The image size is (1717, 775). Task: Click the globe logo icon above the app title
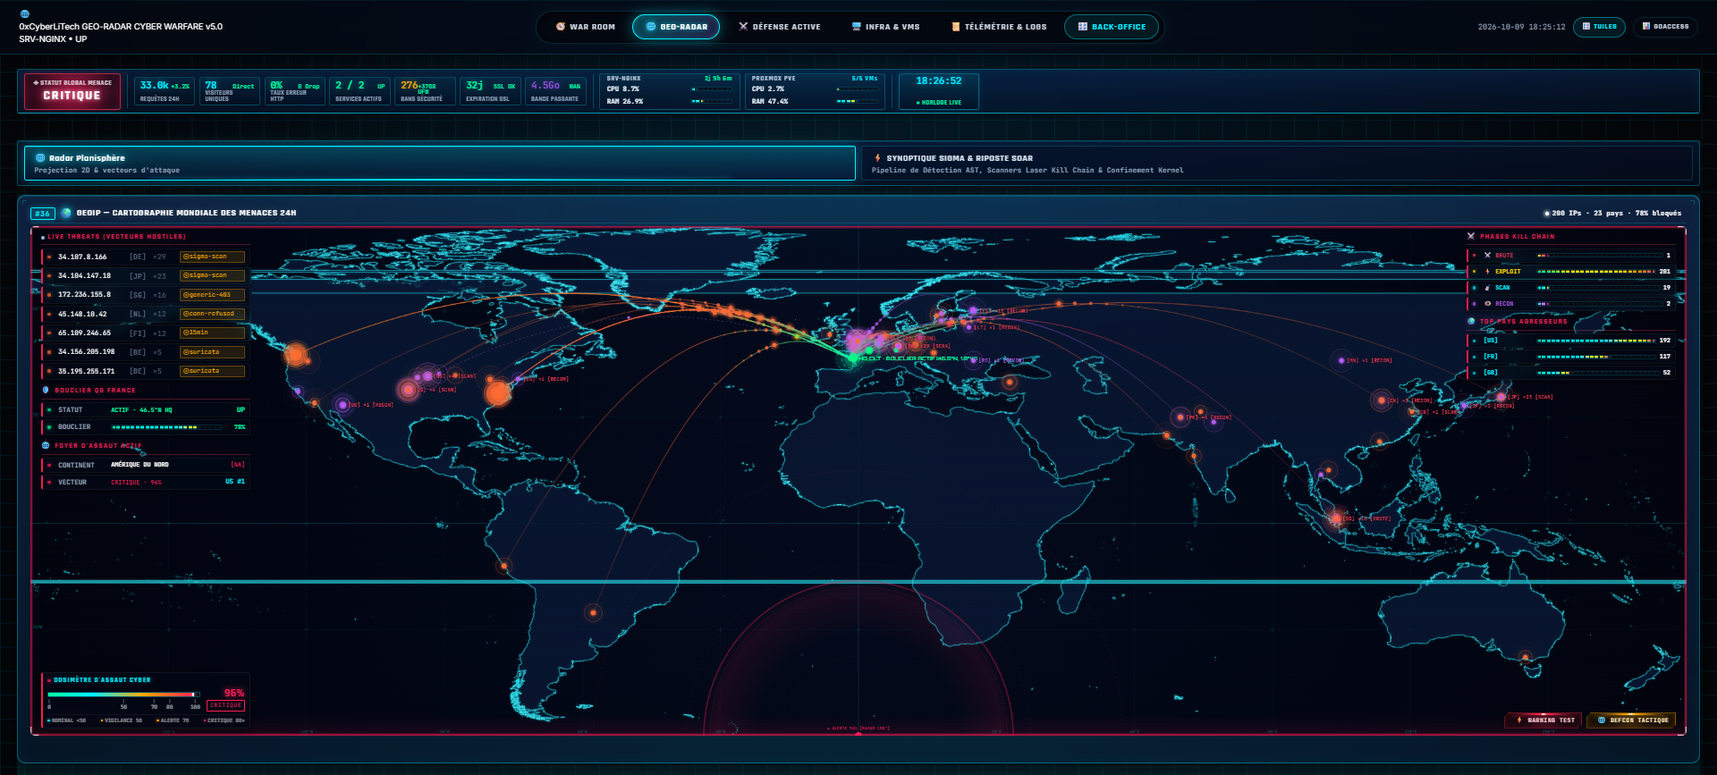click(x=24, y=14)
